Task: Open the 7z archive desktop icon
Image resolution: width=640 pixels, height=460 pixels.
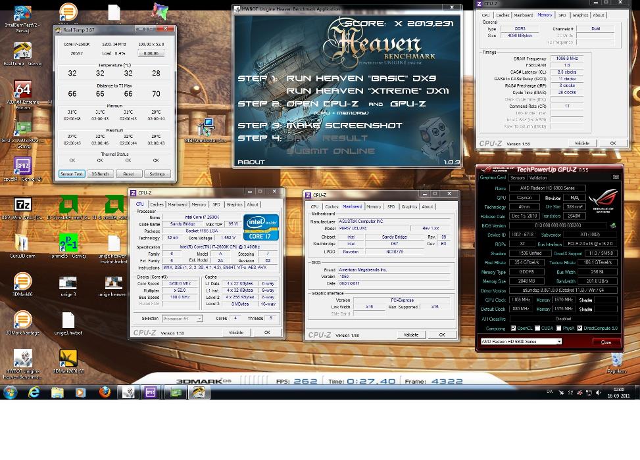Action: tap(22, 208)
